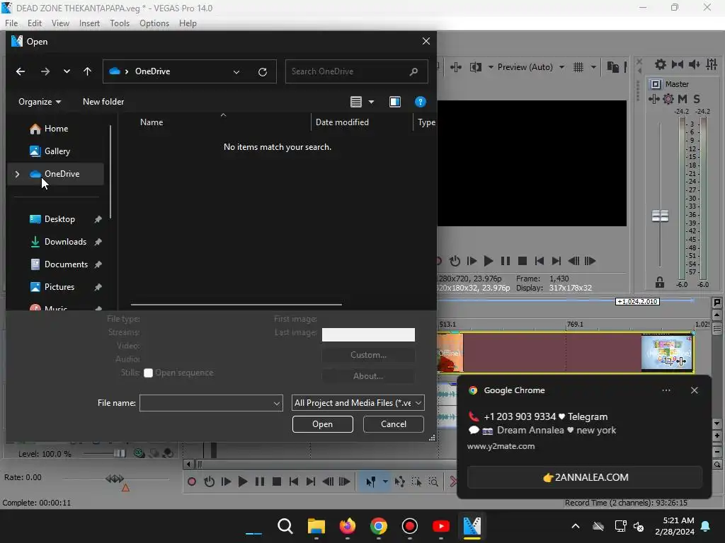725x543 pixels.
Task: Open the Tools menu
Action: click(120, 23)
